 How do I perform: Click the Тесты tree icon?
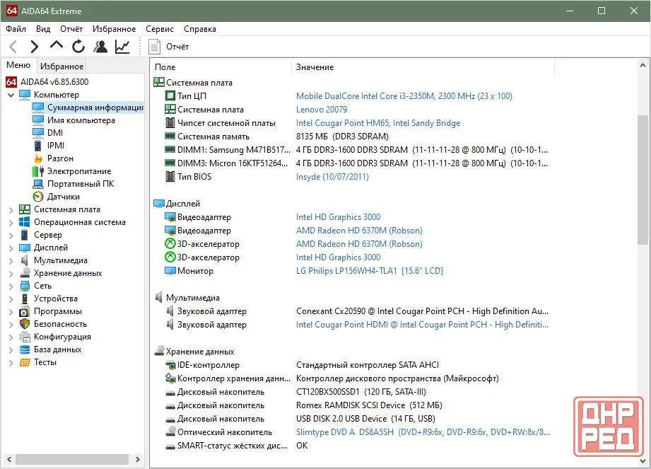(x=25, y=362)
